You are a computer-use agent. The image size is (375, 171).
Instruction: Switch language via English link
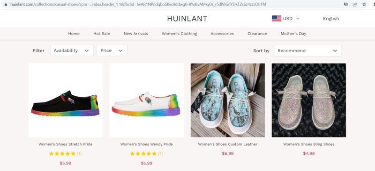tap(331, 19)
